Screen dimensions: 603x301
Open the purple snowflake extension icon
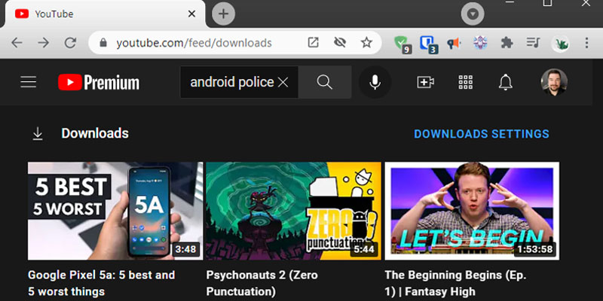(480, 43)
